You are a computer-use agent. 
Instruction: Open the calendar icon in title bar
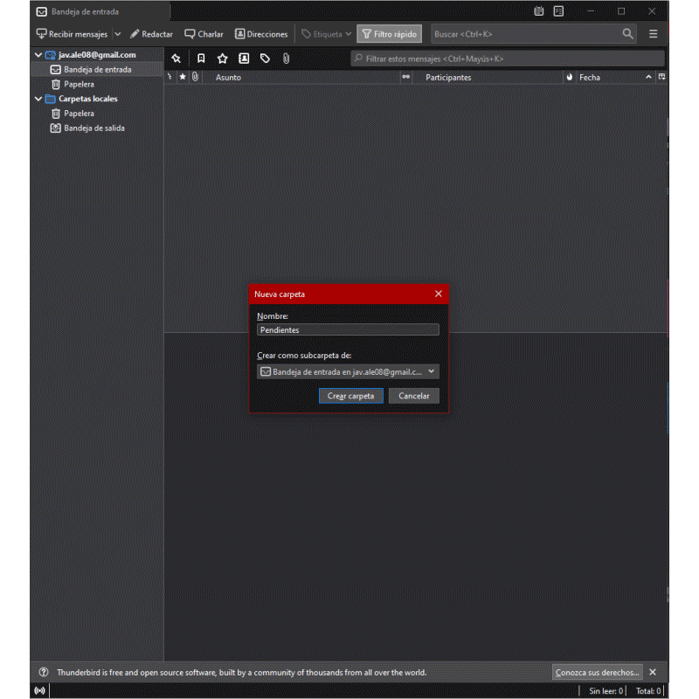(x=538, y=11)
